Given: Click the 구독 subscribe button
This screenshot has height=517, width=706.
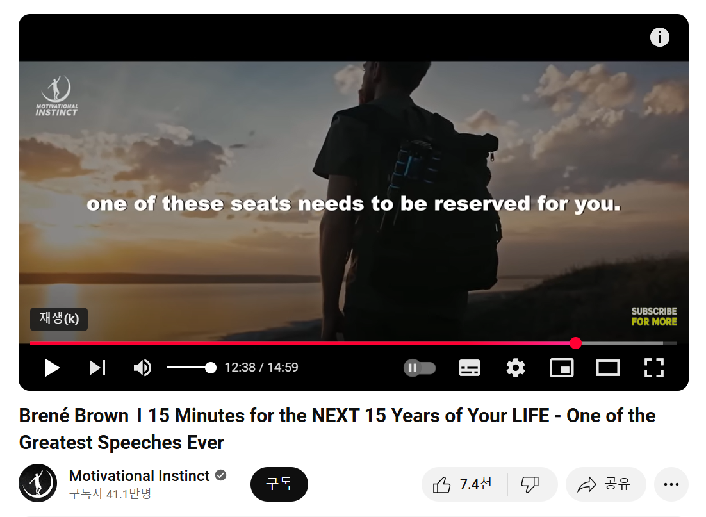Looking at the screenshot, I should coord(279,484).
